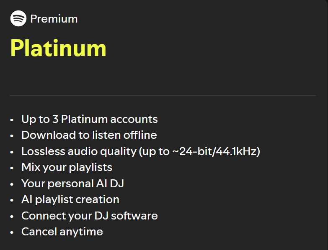The image size is (328, 250).
Task: Click the "Connect your DJ software" feature
Action: pyautogui.click(x=90, y=216)
